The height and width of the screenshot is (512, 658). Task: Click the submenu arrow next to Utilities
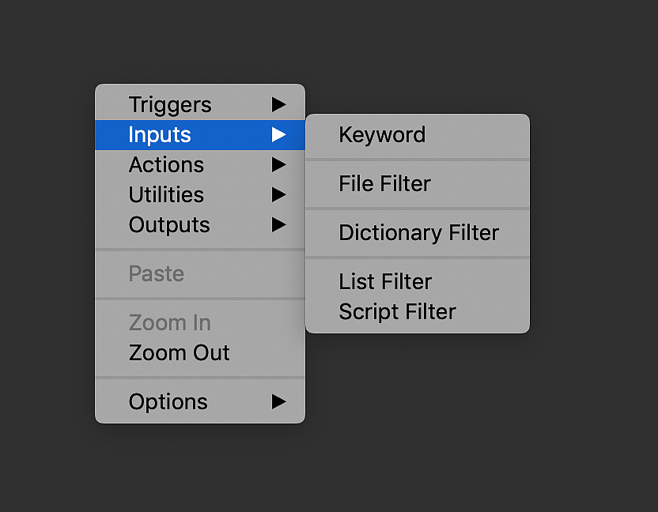coord(278,194)
